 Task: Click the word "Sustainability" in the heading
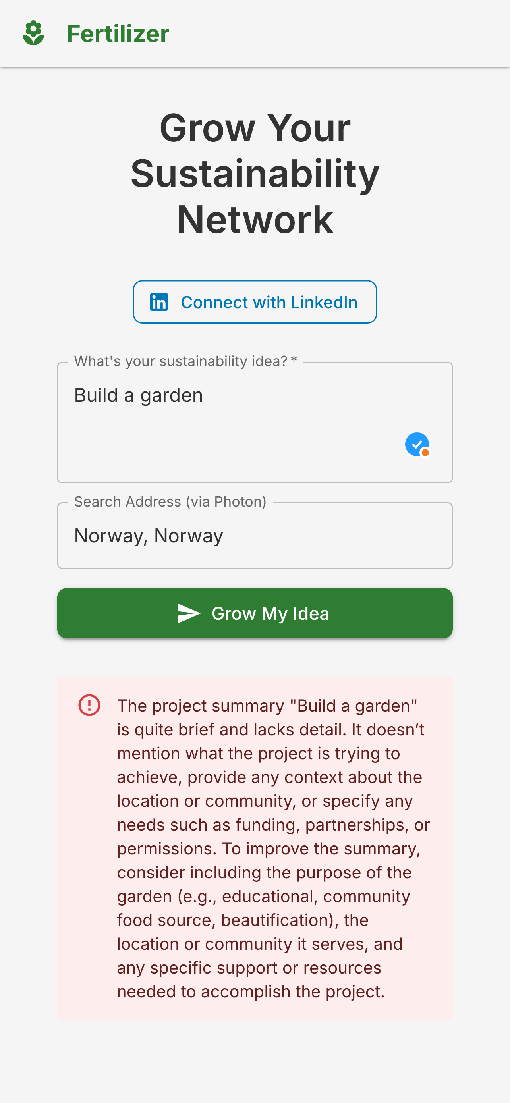click(255, 174)
